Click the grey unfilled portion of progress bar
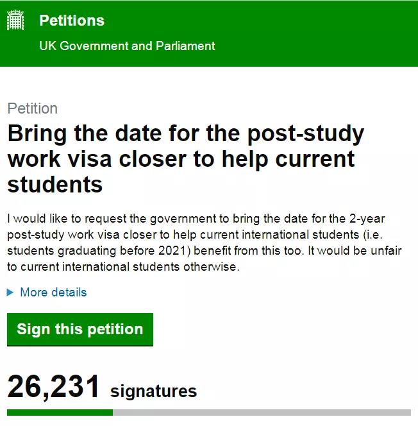 pos(262,413)
